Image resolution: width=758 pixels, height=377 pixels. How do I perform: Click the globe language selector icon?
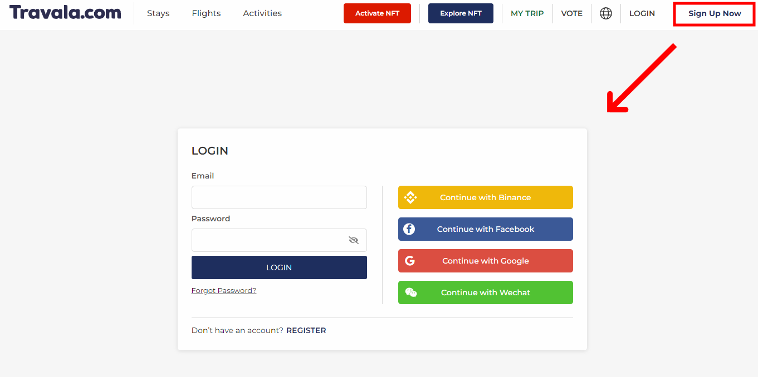(x=606, y=13)
